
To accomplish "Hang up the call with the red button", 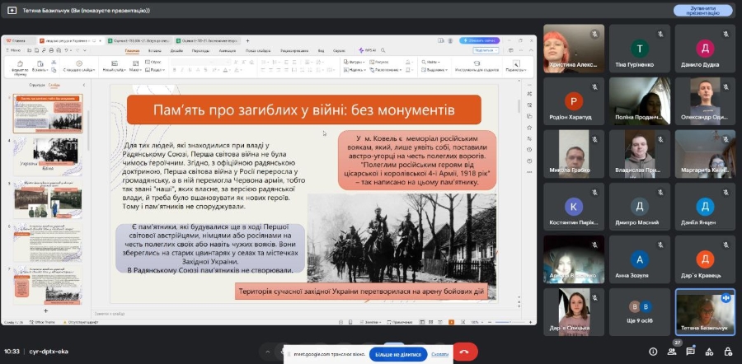I will [x=465, y=352].
